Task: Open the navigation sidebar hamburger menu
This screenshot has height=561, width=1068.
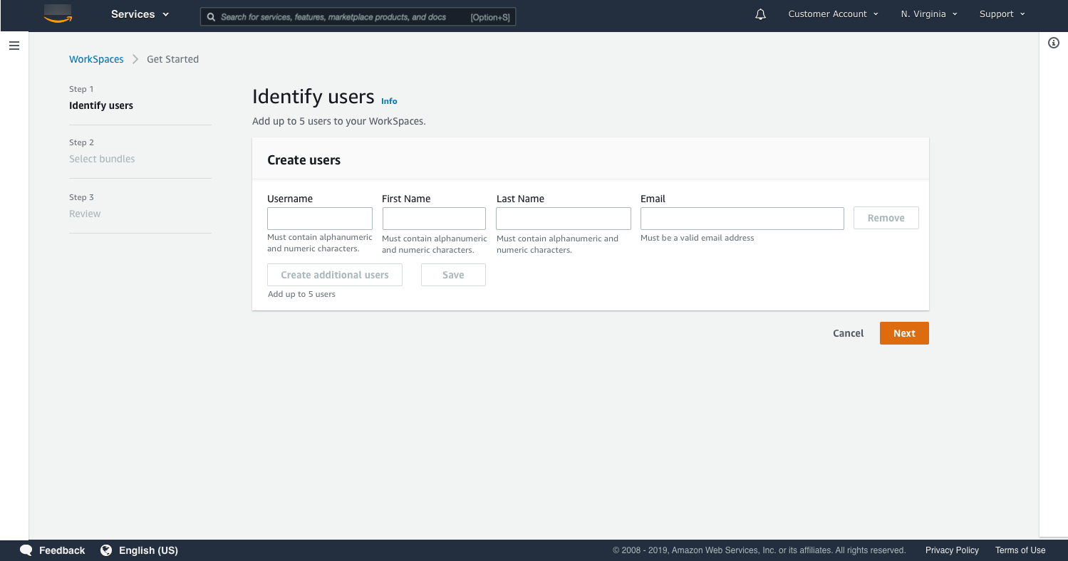Action: (x=14, y=45)
